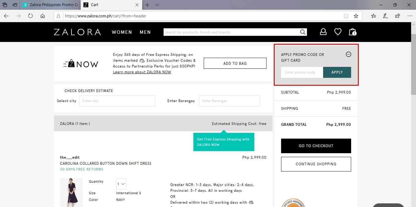
Task: Click the ZALORA logo
Action: pyautogui.click(x=77, y=32)
